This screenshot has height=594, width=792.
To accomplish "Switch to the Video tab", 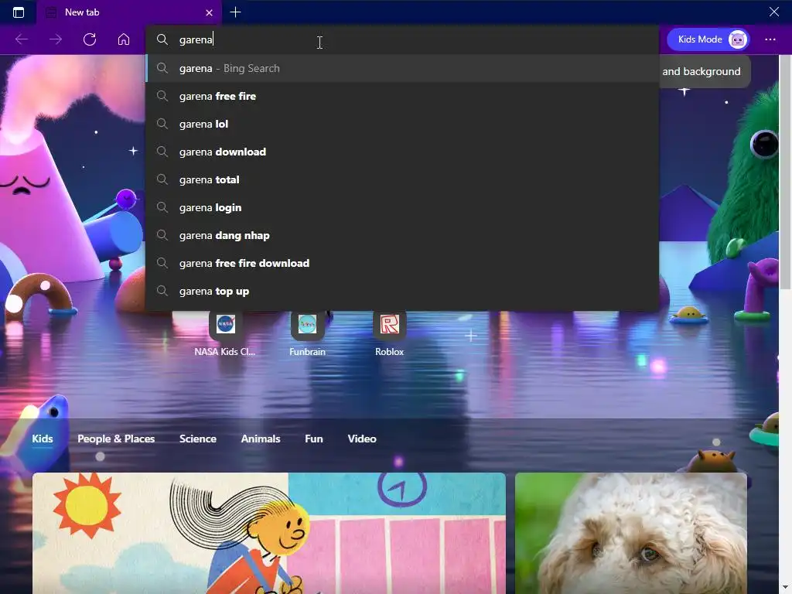I will coord(362,439).
